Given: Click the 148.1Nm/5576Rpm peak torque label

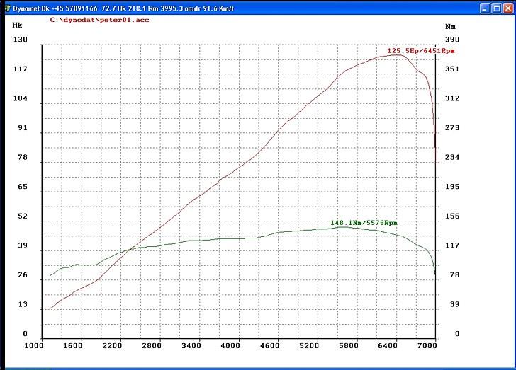Looking at the screenshot, I should tap(364, 223).
